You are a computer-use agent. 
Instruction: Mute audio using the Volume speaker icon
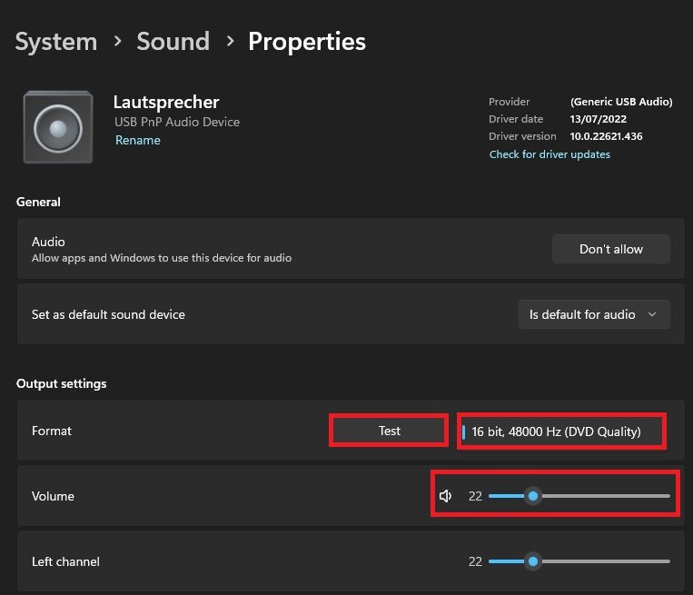coord(445,496)
